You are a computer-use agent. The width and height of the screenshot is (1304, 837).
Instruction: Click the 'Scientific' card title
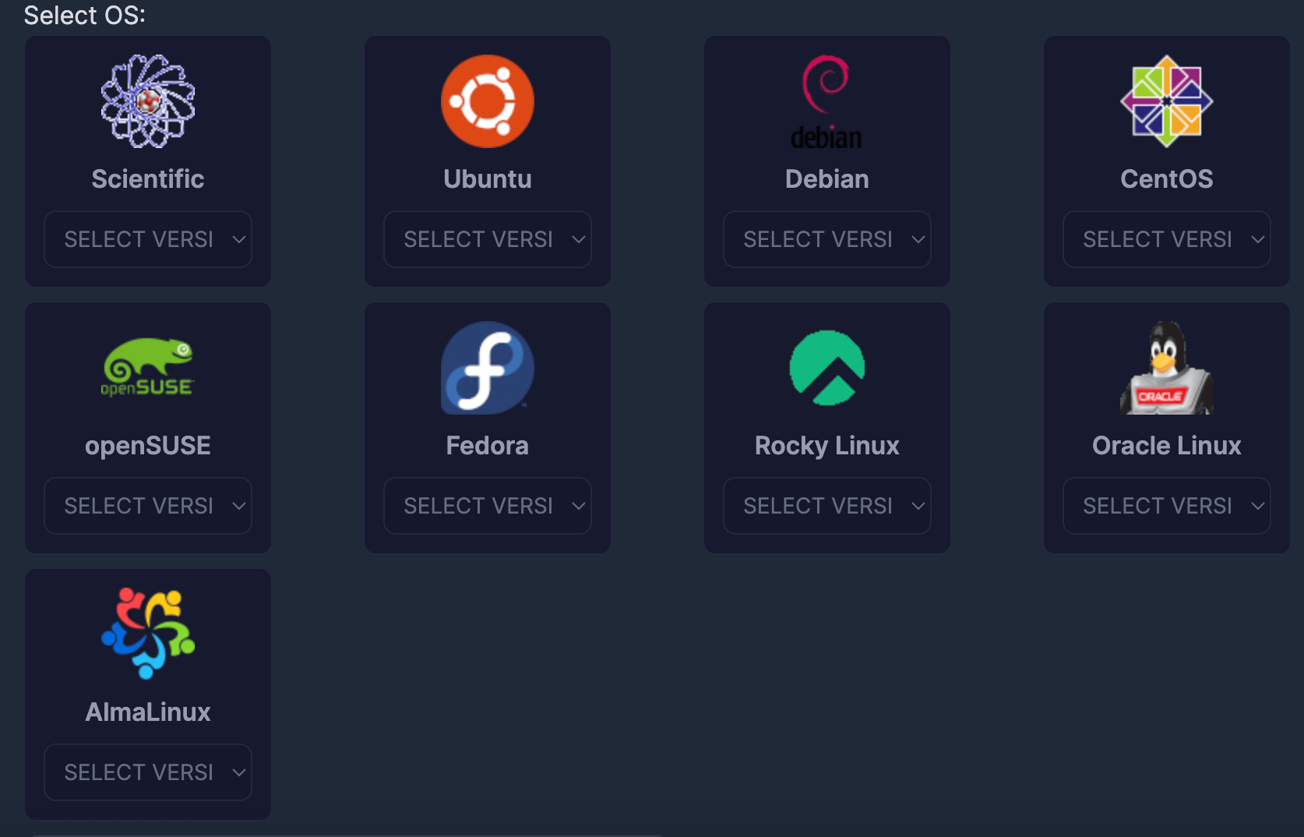[148, 179]
